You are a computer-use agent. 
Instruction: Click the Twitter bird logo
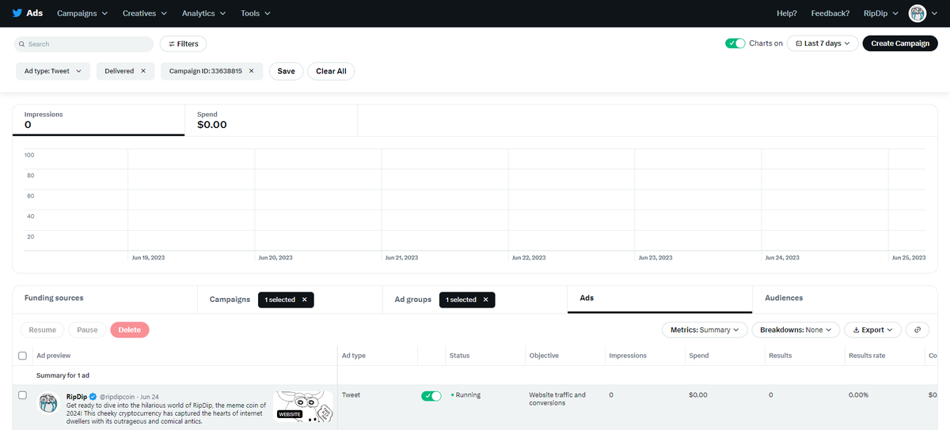(17, 13)
